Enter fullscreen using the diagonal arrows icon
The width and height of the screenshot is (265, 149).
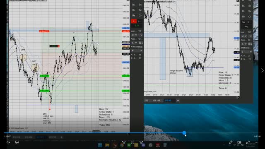(x=248, y=142)
